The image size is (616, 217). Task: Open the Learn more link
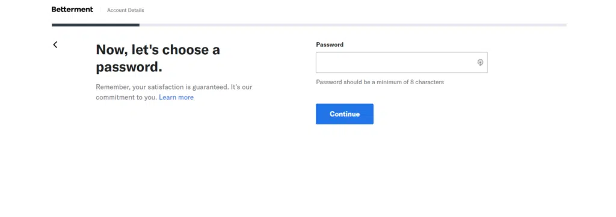click(176, 97)
